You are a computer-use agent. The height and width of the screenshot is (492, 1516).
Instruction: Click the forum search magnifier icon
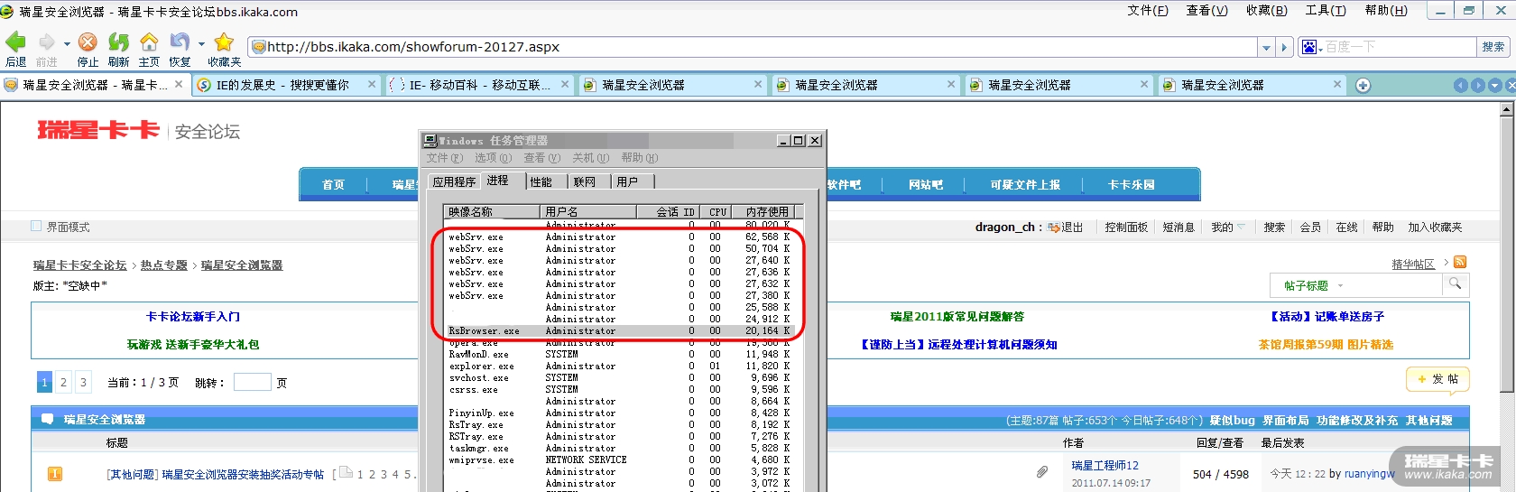tap(1455, 283)
